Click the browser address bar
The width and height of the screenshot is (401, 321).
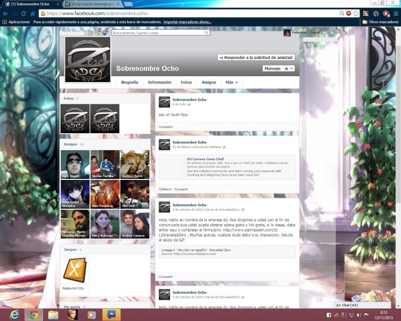point(189,14)
